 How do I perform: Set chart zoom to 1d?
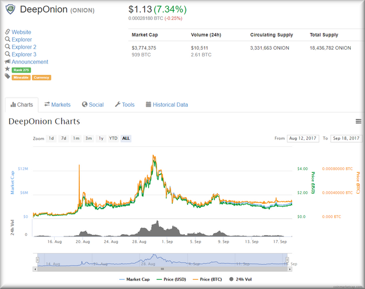[51, 138]
